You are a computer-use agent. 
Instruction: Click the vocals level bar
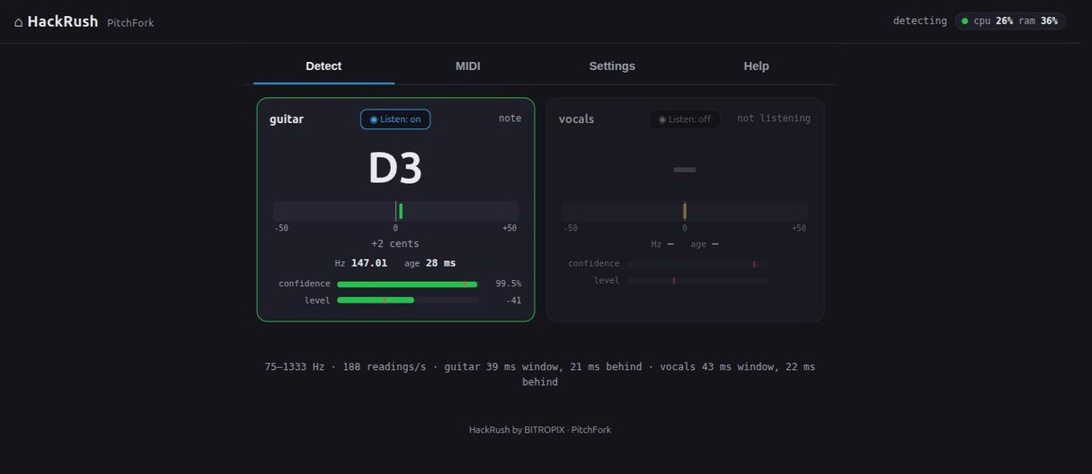[697, 280]
